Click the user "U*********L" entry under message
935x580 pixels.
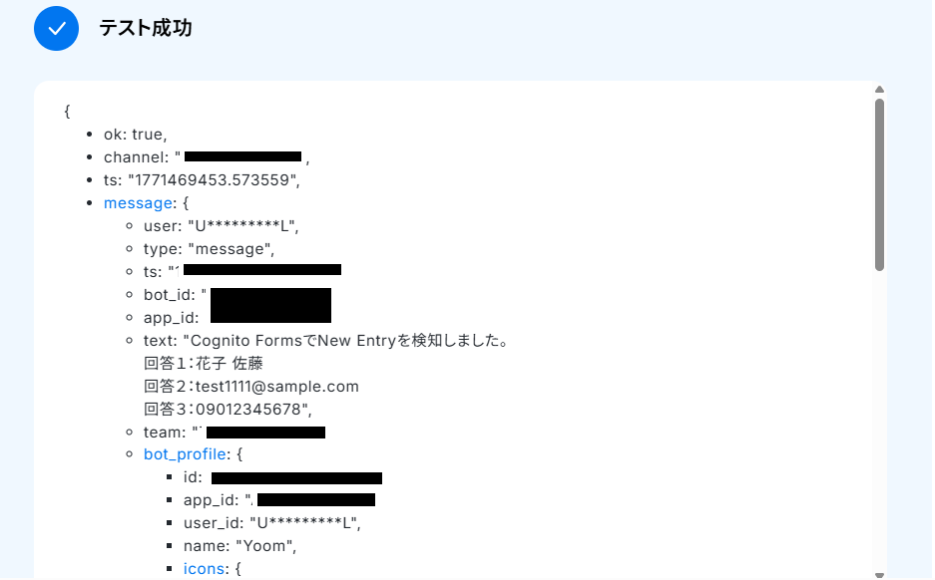pyautogui.click(x=222, y=226)
